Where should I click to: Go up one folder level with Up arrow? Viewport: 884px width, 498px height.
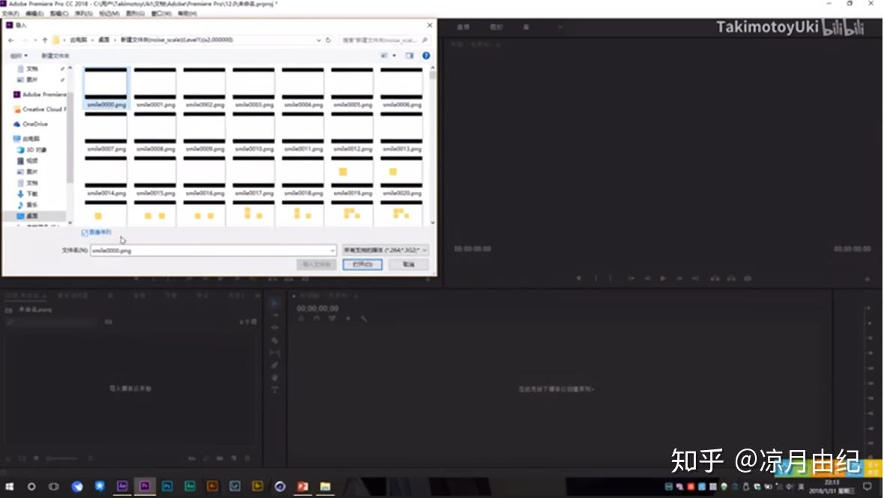[45, 40]
